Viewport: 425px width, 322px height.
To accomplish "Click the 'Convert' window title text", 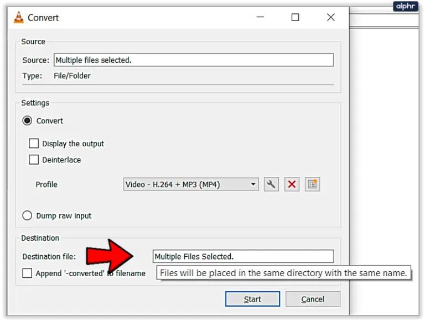I will pos(43,18).
